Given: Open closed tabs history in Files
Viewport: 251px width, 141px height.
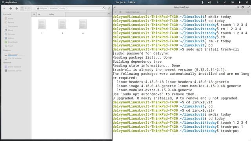Looking at the screenshot, I should (x=109, y=14).
